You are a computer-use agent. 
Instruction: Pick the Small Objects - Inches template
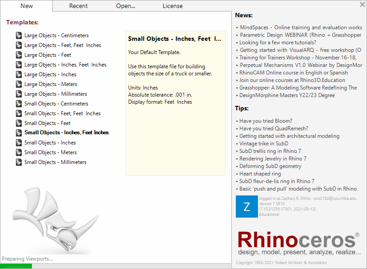[50, 143]
